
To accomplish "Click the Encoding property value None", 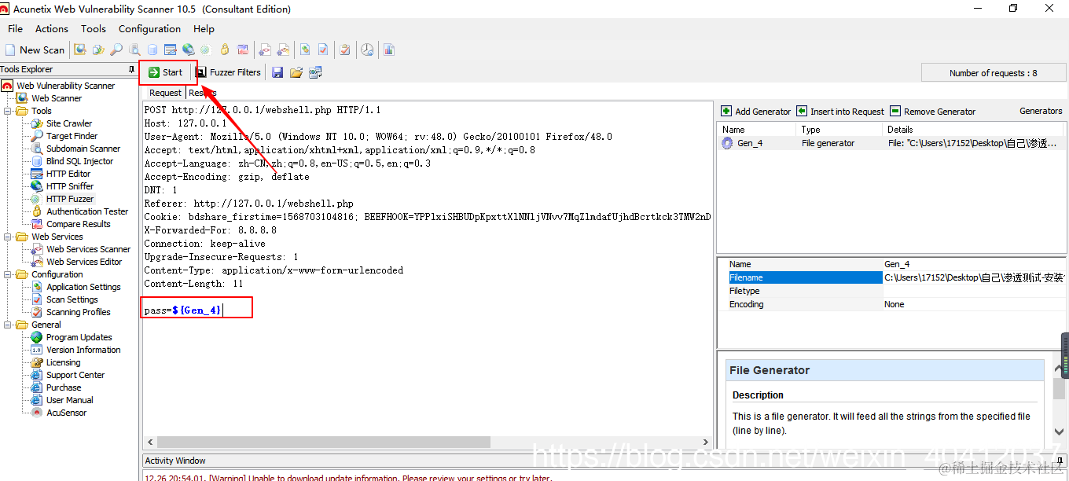I will coord(974,304).
